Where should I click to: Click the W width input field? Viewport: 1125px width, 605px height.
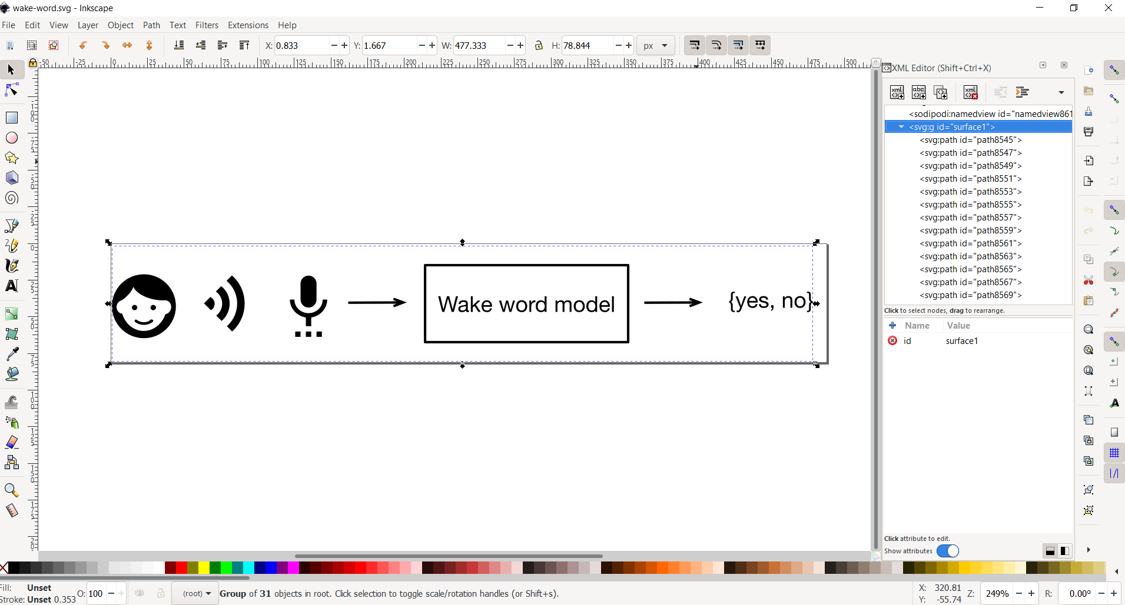pos(479,45)
